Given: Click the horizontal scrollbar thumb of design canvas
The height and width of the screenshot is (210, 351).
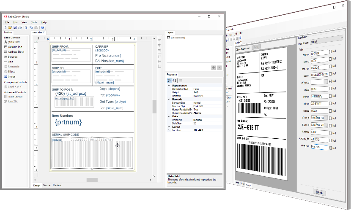Looking at the screenshot, I should pos(92,180).
